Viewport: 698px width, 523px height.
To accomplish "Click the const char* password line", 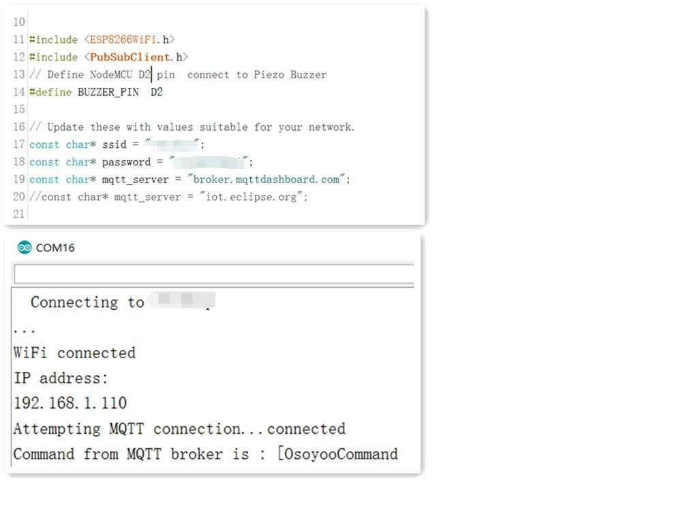I will click(x=141, y=162).
